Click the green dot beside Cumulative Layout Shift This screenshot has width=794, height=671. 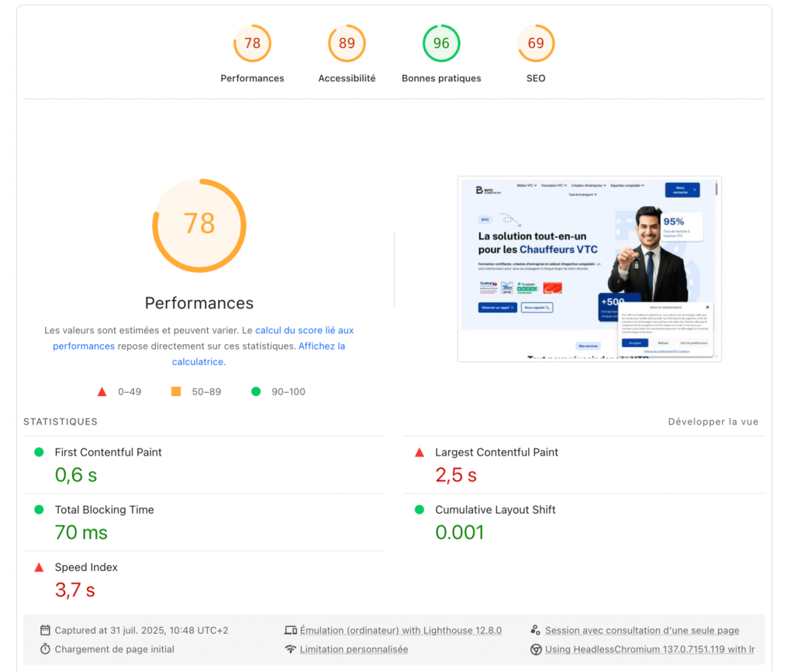pos(419,509)
